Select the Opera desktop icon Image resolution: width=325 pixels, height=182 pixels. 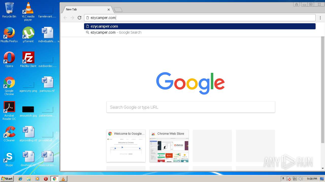[9, 60]
